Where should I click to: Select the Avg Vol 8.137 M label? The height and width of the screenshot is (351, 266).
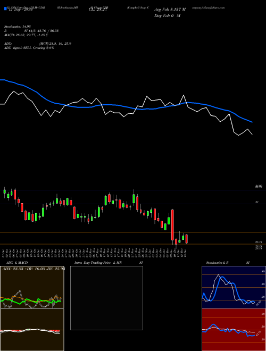coord(170,10)
